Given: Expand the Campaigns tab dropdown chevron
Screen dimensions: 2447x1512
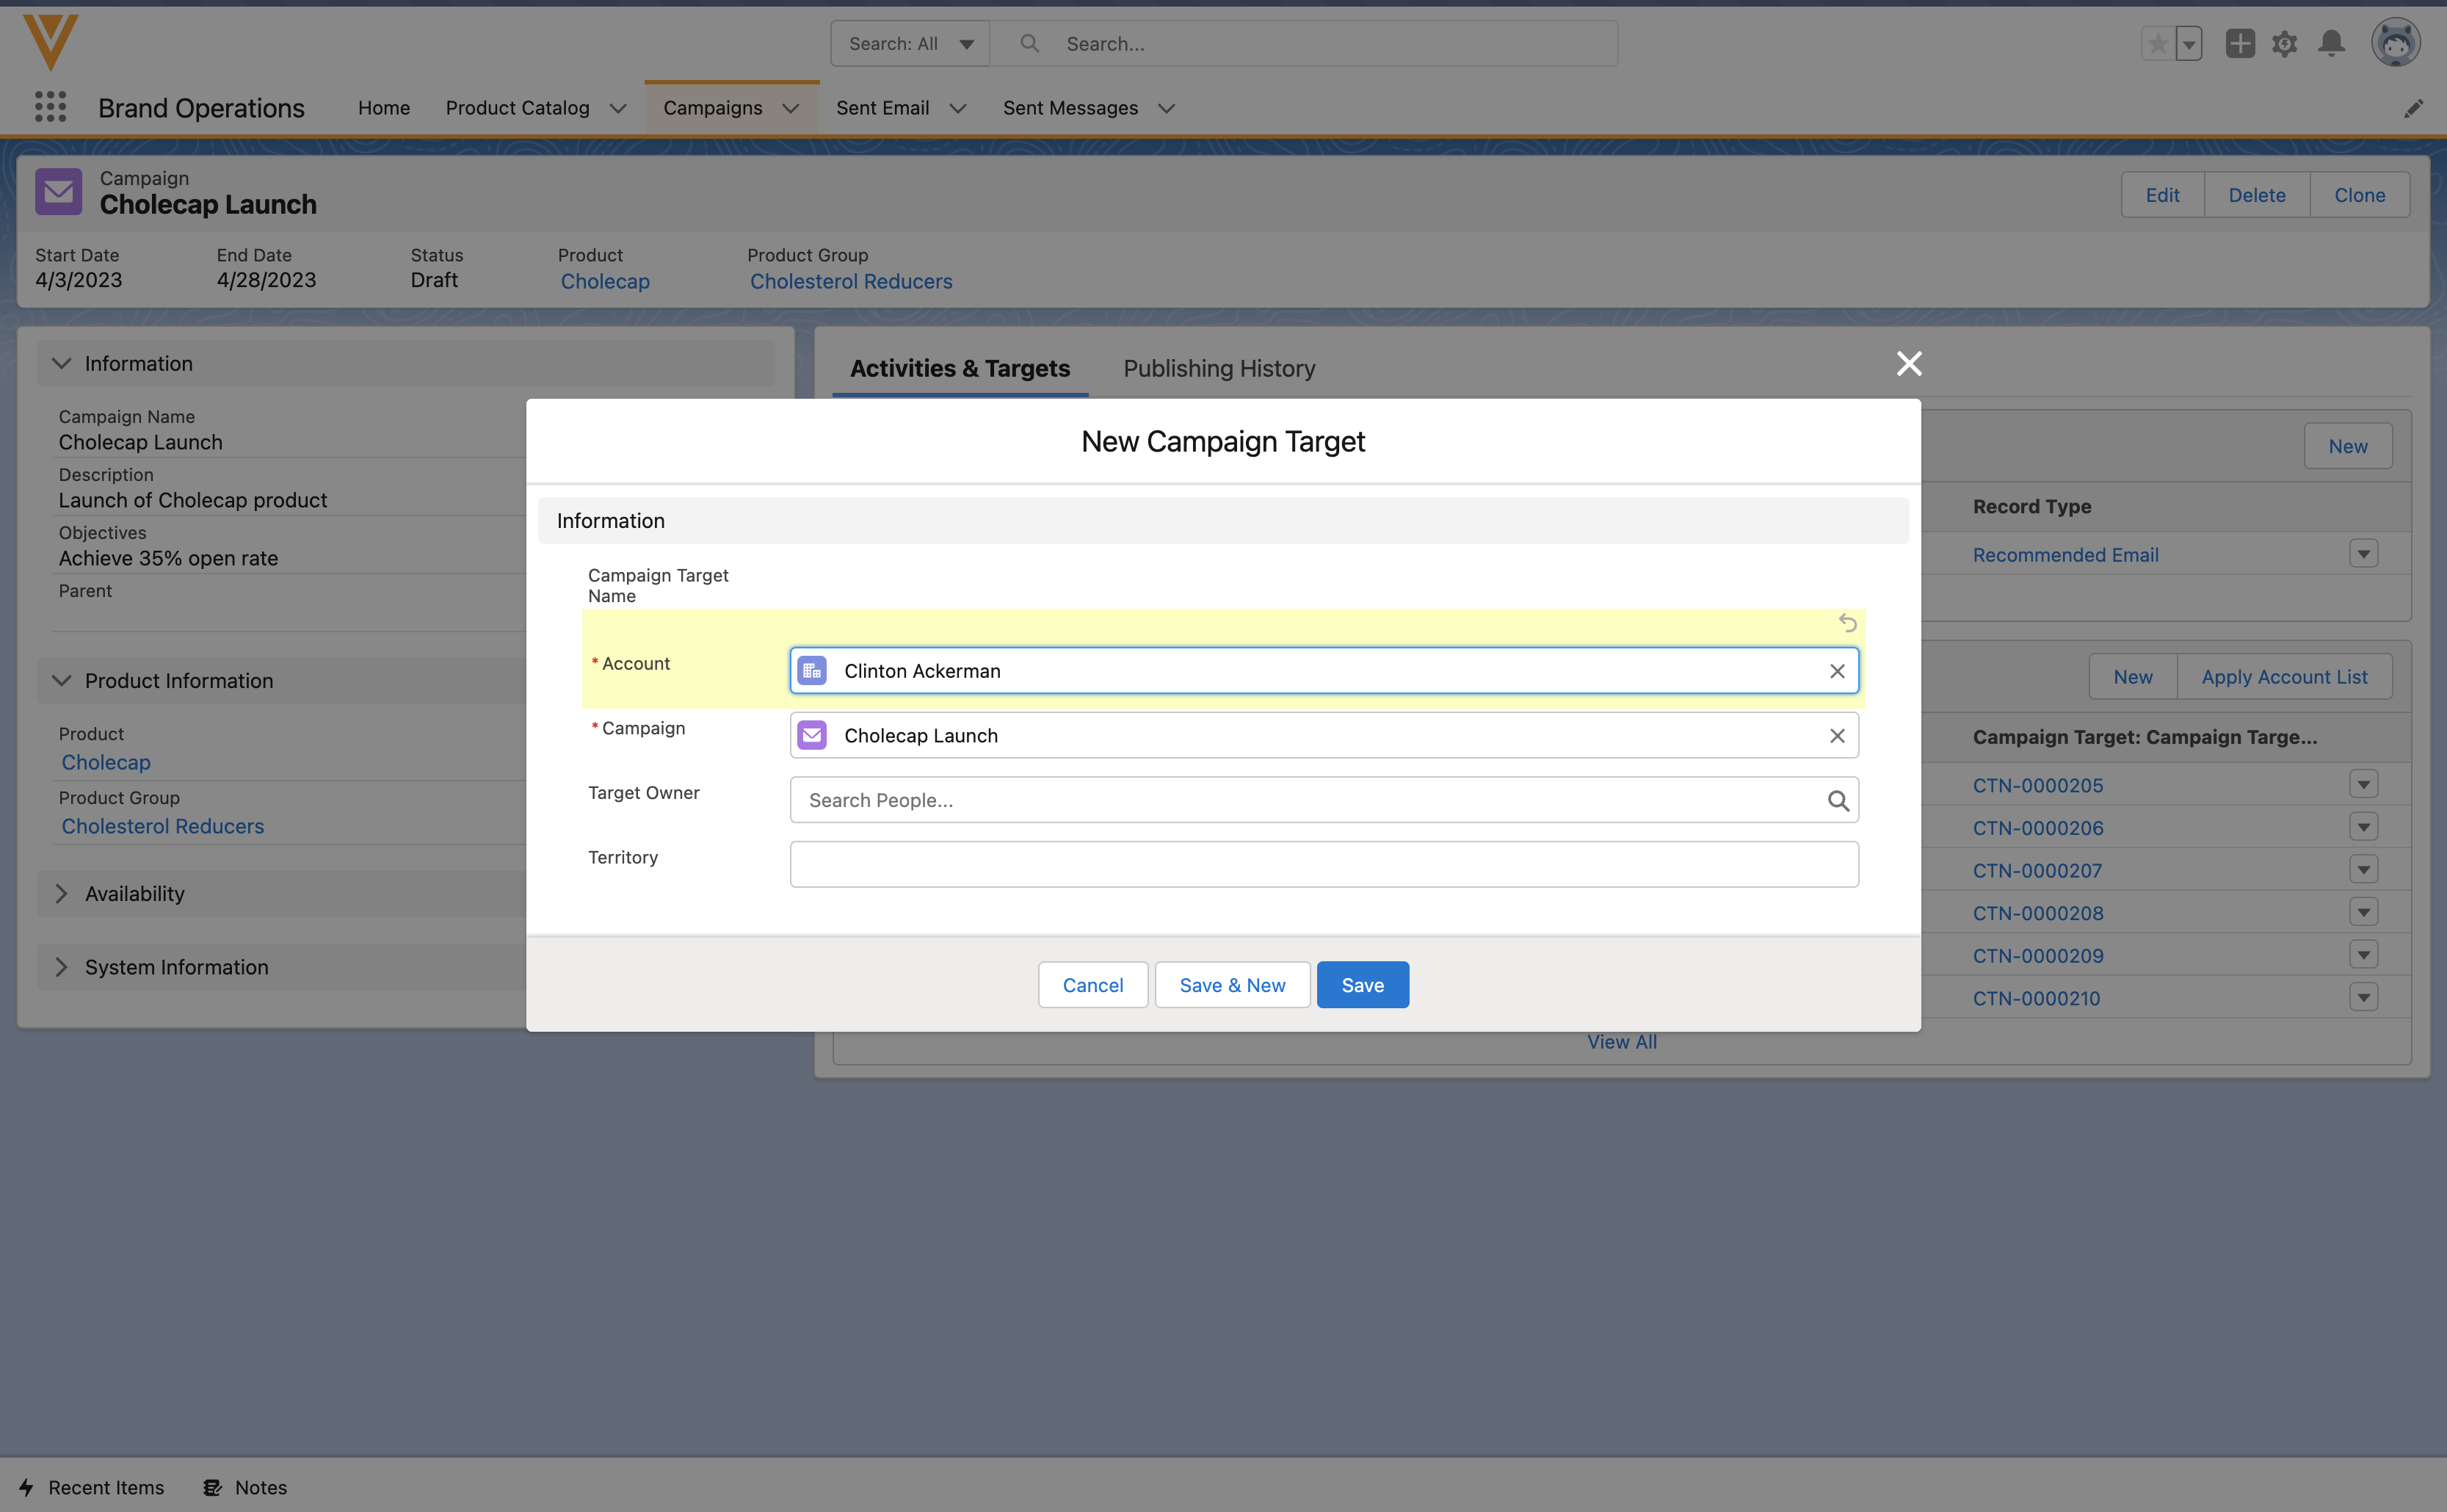Looking at the screenshot, I should pos(791,108).
